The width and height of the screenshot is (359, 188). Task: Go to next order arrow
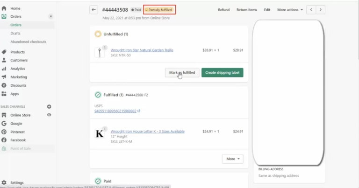(321, 9)
